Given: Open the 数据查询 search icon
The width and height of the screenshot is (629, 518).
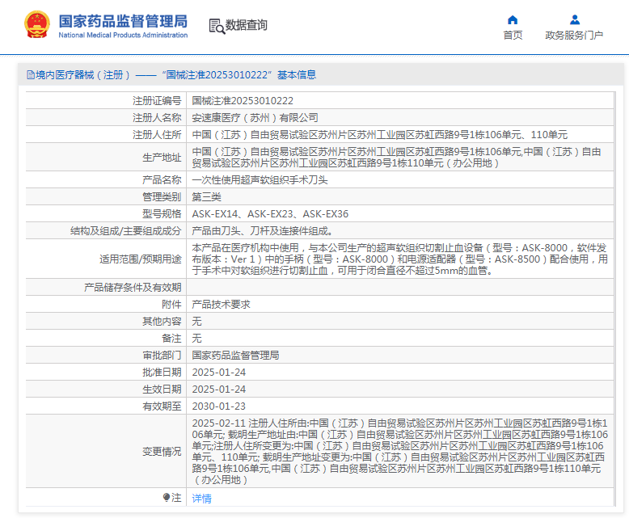Looking at the screenshot, I should [217, 26].
